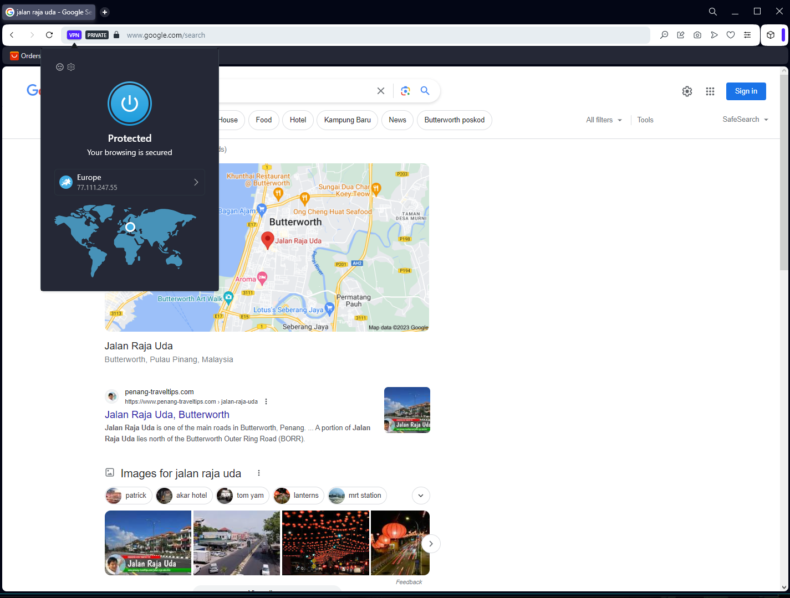Click the send flow arrow icon
790x598 pixels.
(x=714, y=35)
